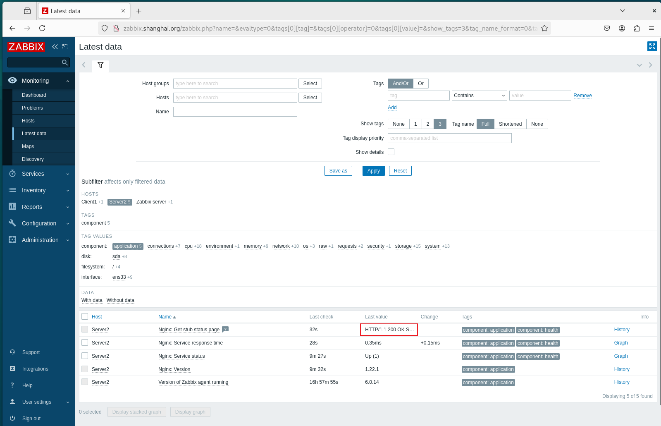
Task: Open Graph link for Nginx: Service status
Action: (620, 356)
